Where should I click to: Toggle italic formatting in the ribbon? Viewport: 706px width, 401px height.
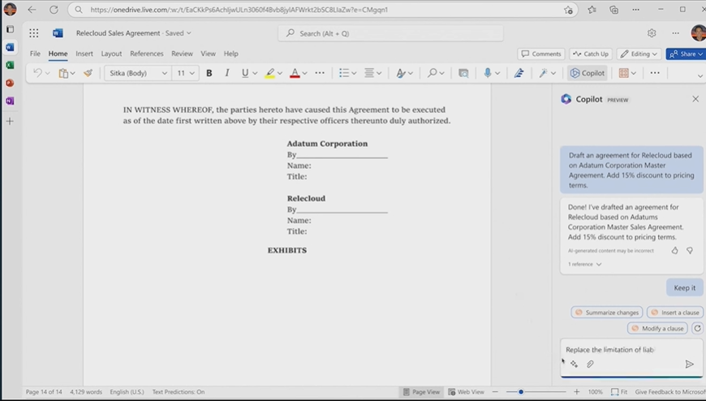click(226, 73)
